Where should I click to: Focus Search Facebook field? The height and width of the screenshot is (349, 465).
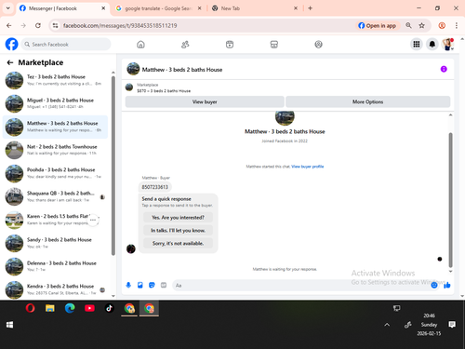pos(66,45)
